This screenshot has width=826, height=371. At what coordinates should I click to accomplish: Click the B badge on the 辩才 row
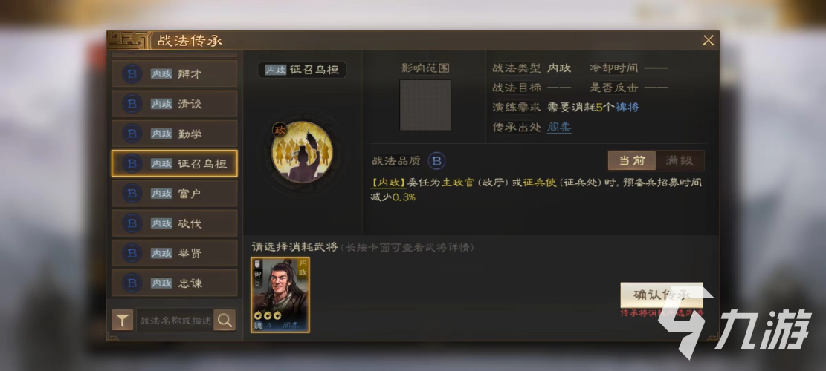coord(132,73)
